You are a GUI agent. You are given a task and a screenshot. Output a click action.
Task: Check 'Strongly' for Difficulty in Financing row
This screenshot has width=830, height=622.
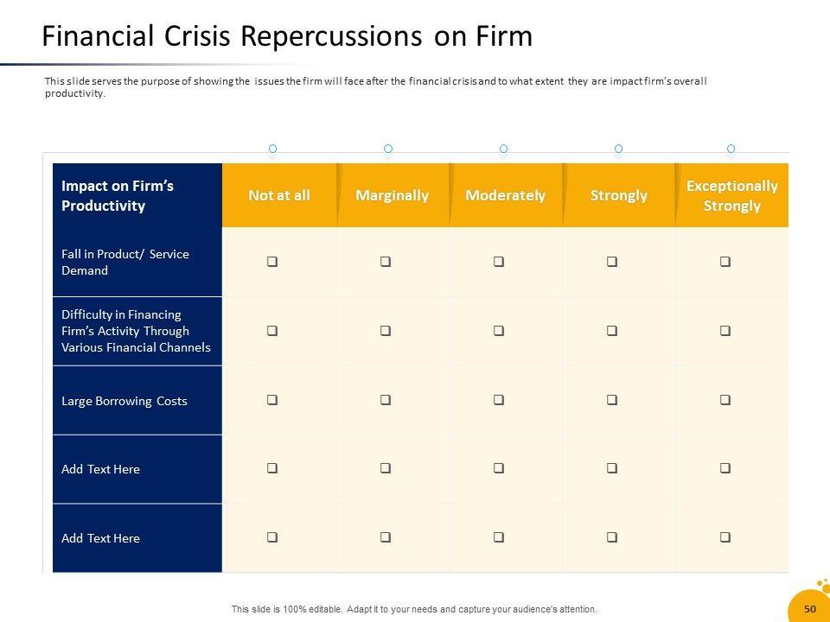coord(612,330)
